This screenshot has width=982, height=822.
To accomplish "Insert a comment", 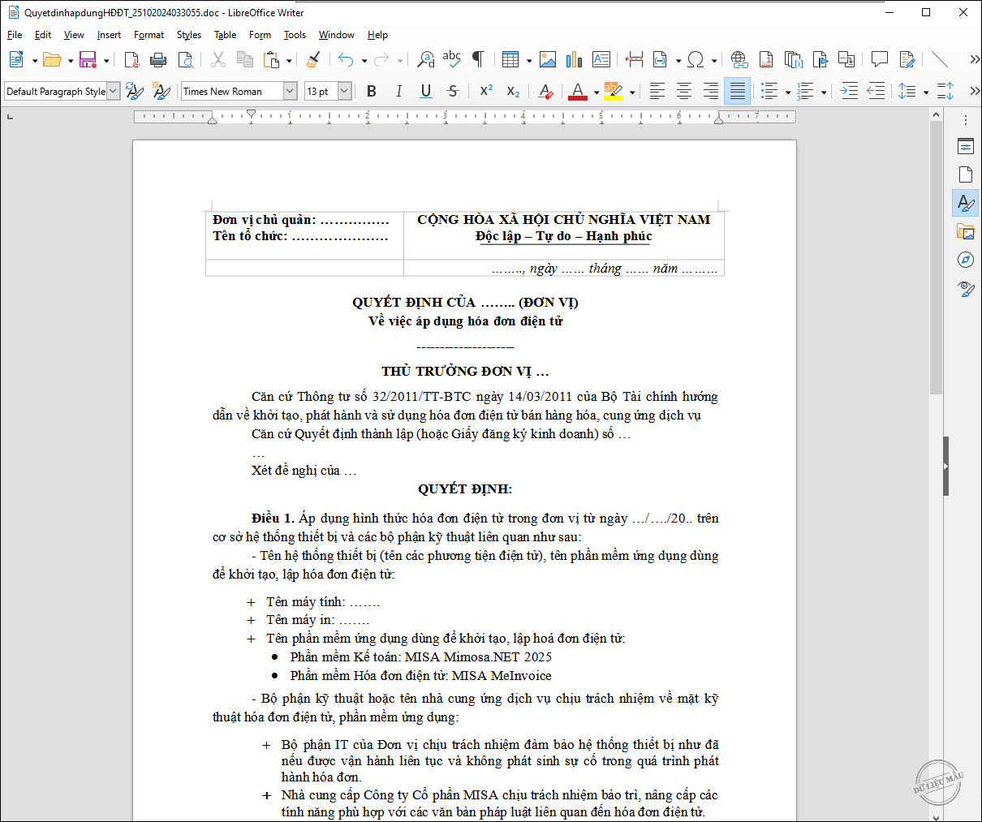I will 880,59.
